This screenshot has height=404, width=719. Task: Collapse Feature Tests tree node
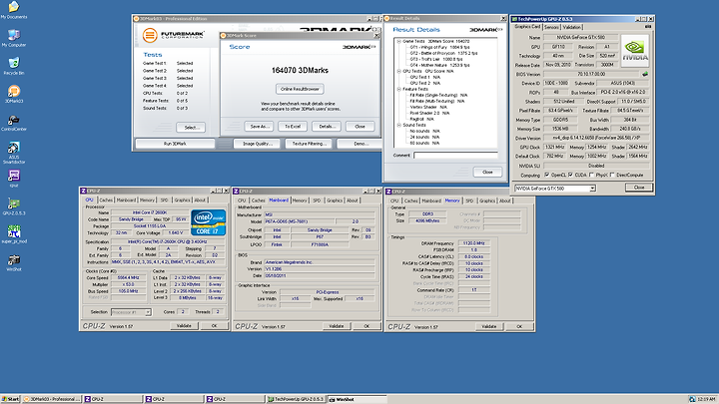[x=398, y=89]
